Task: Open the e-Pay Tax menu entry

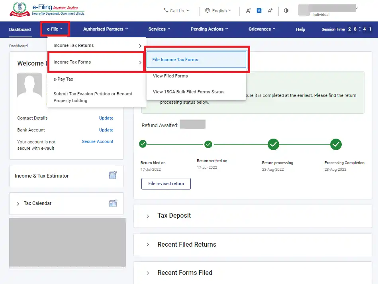Action: tap(63, 79)
